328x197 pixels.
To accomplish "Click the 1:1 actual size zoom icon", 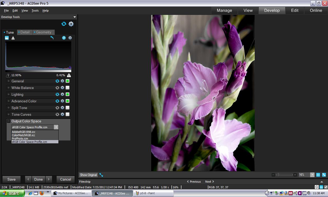I will click(x=318, y=175).
